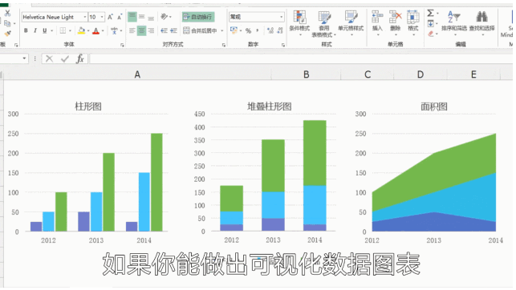Apply the yellow fill color bucket
The width and height of the screenshot is (516, 290).
pyautogui.click(x=81, y=31)
